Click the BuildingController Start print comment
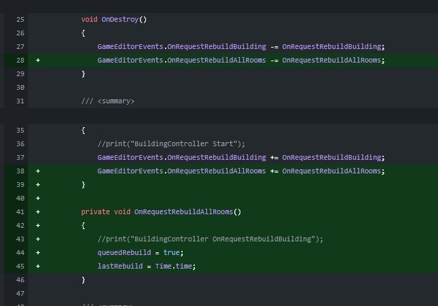This screenshot has height=306, width=438. pos(170,143)
